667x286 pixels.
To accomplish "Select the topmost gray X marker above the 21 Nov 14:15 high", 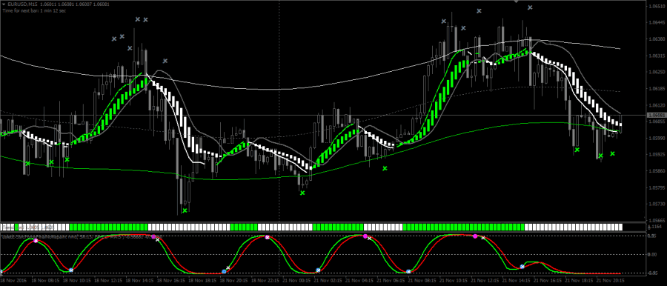I will 530,7.
